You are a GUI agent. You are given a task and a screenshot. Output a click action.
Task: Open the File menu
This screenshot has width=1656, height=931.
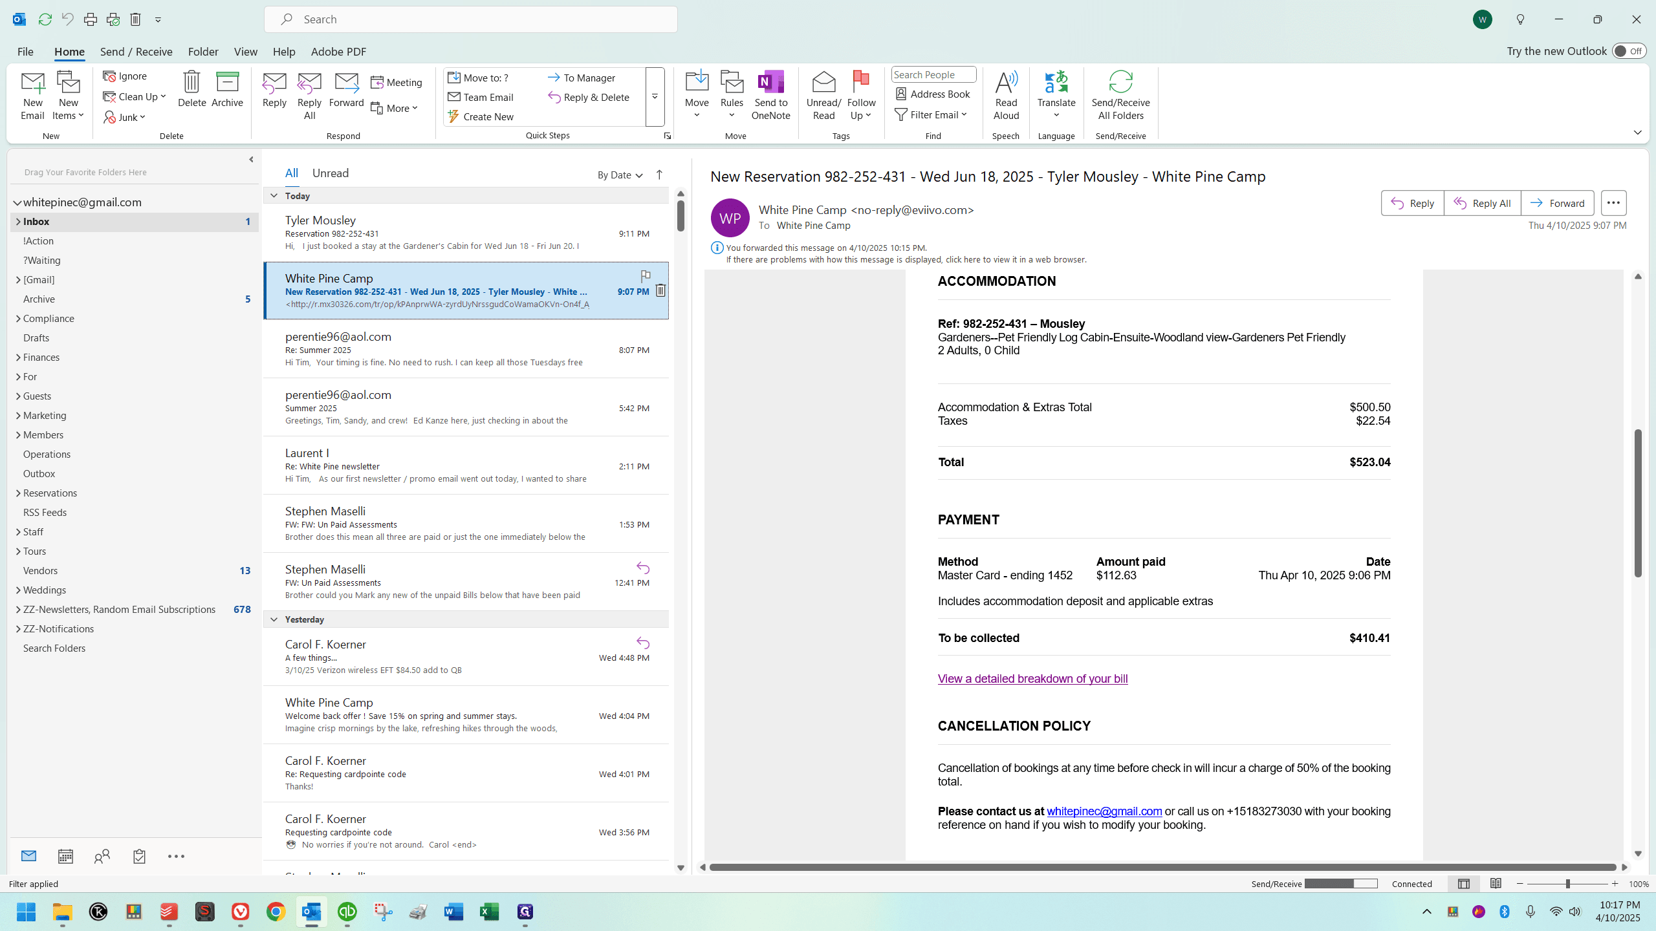click(25, 52)
